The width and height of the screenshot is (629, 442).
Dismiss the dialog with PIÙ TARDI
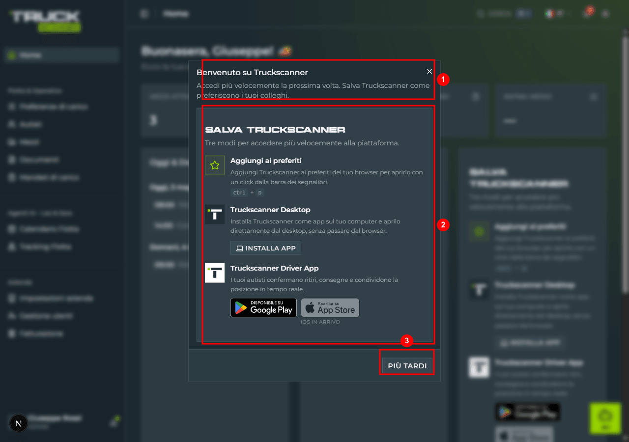tap(407, 366)
